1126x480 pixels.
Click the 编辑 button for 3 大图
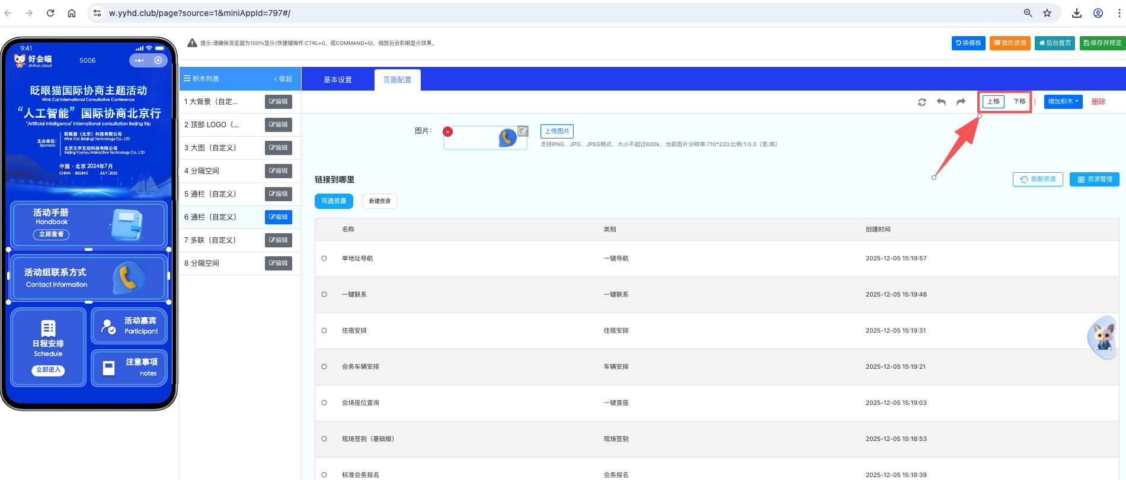pos(278,148)
